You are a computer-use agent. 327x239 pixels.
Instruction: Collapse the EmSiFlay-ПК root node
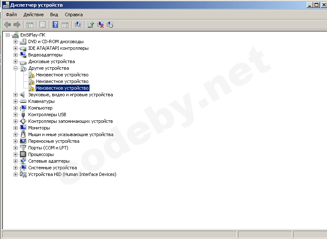click(8, 35)
